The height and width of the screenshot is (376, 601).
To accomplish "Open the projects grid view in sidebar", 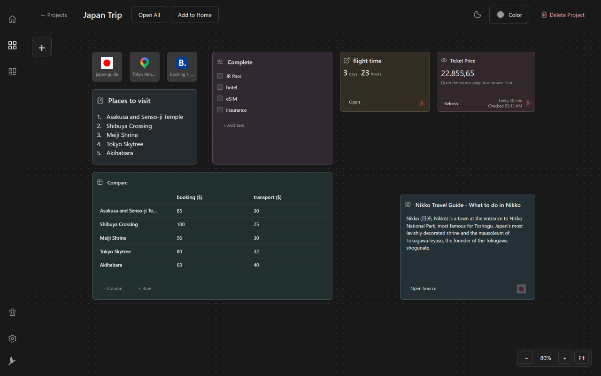I will click(x=13, y=45).
